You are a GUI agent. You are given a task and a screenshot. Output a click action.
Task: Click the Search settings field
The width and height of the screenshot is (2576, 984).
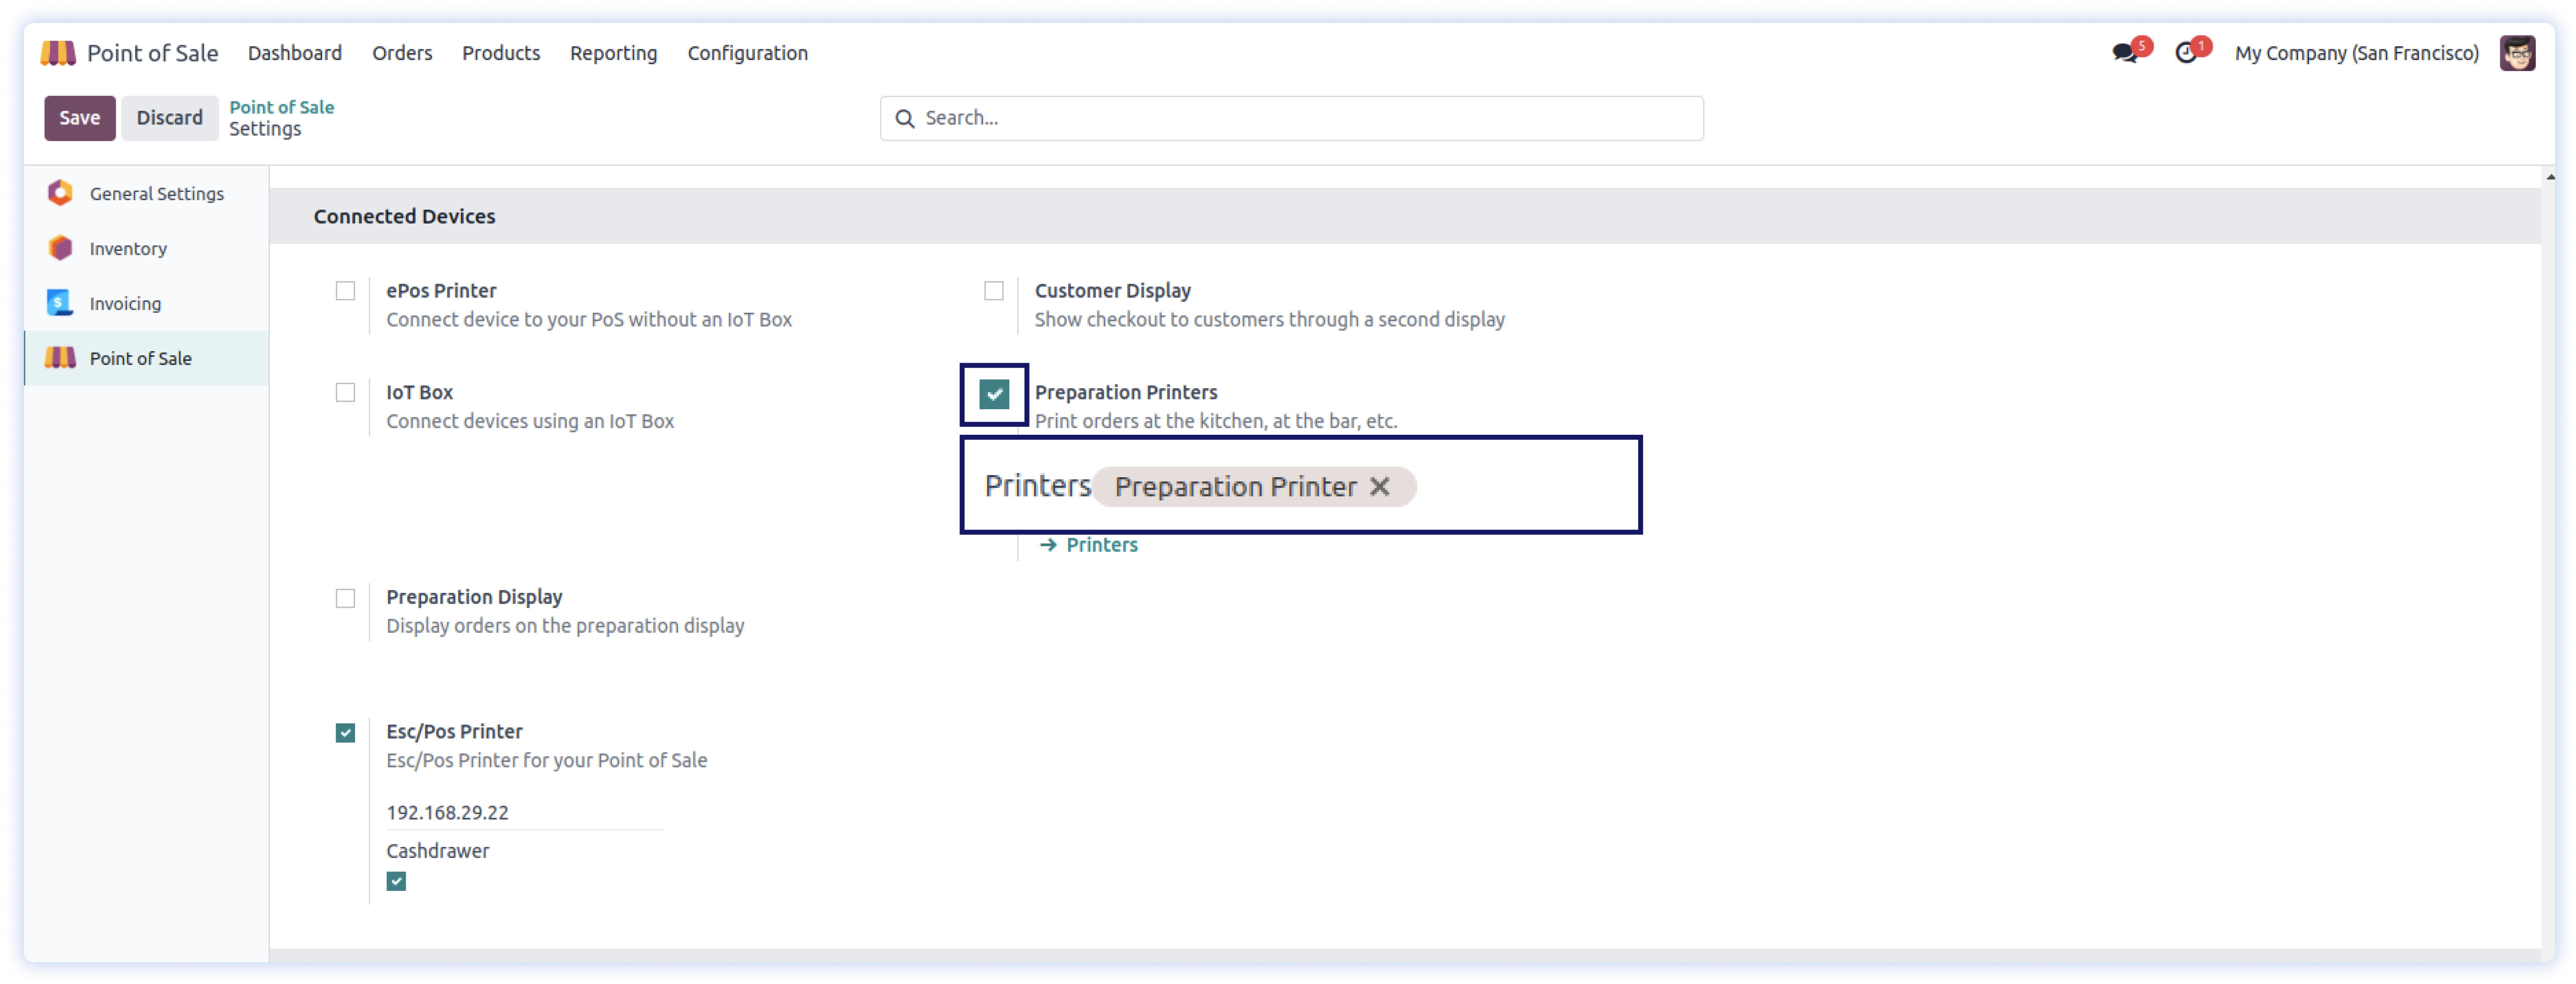(1292, 118)
